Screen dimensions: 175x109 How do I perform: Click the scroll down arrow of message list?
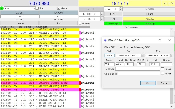pyautogui.click(x=171, y=106)
